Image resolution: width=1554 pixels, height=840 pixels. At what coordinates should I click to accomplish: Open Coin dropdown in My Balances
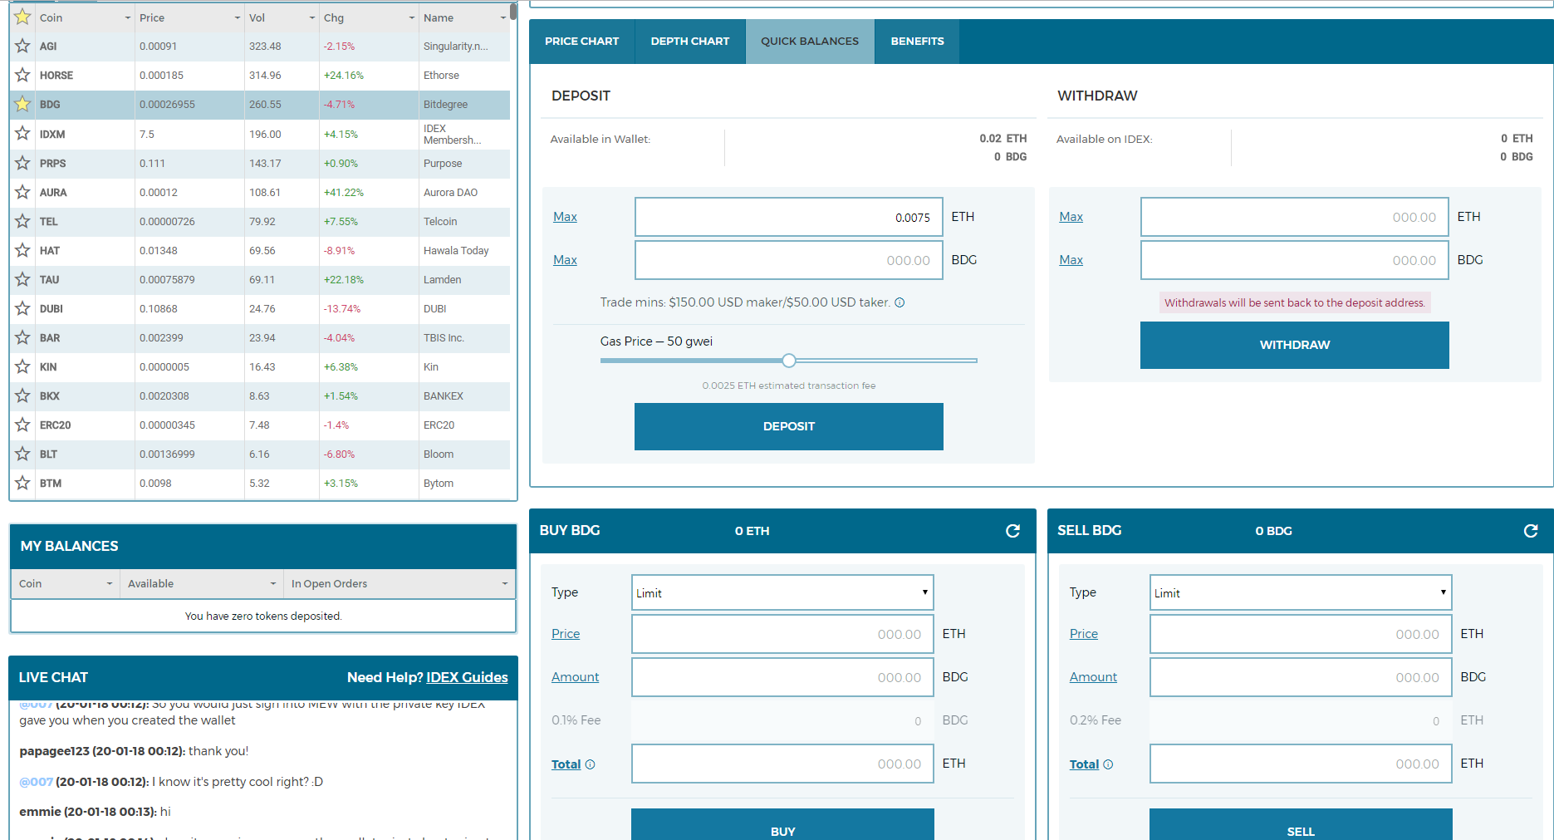coord(109,584)
